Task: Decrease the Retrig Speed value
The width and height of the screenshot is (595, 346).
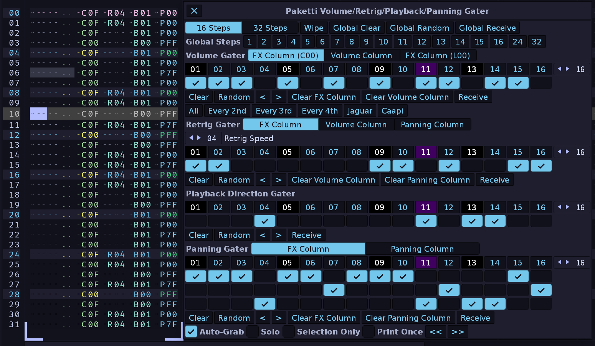Action: pos(191,138)
